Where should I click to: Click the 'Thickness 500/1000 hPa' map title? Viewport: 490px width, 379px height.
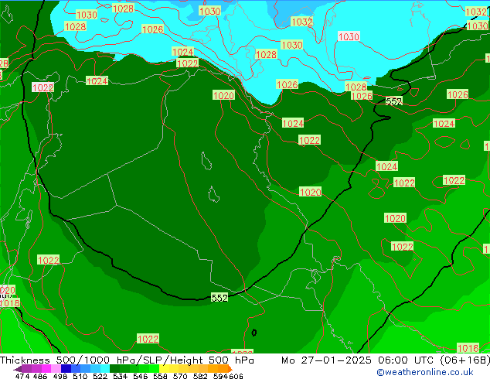pos(69,360)
